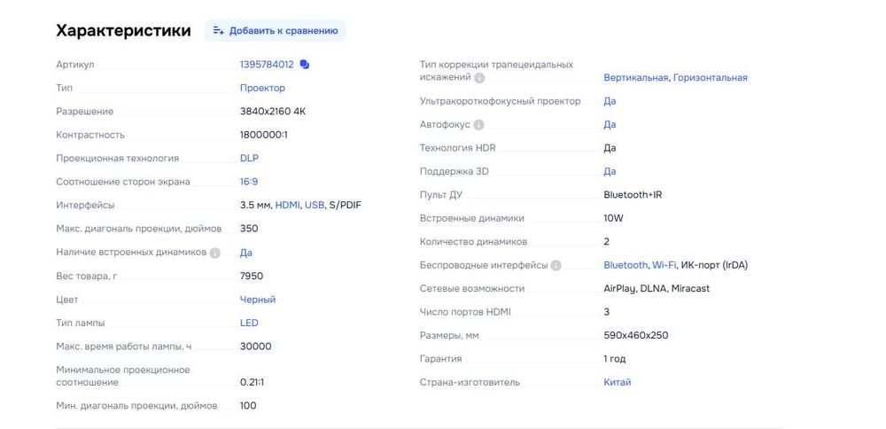Open the LED lamp type link
The image size is (886, 429).
(249, 324)
